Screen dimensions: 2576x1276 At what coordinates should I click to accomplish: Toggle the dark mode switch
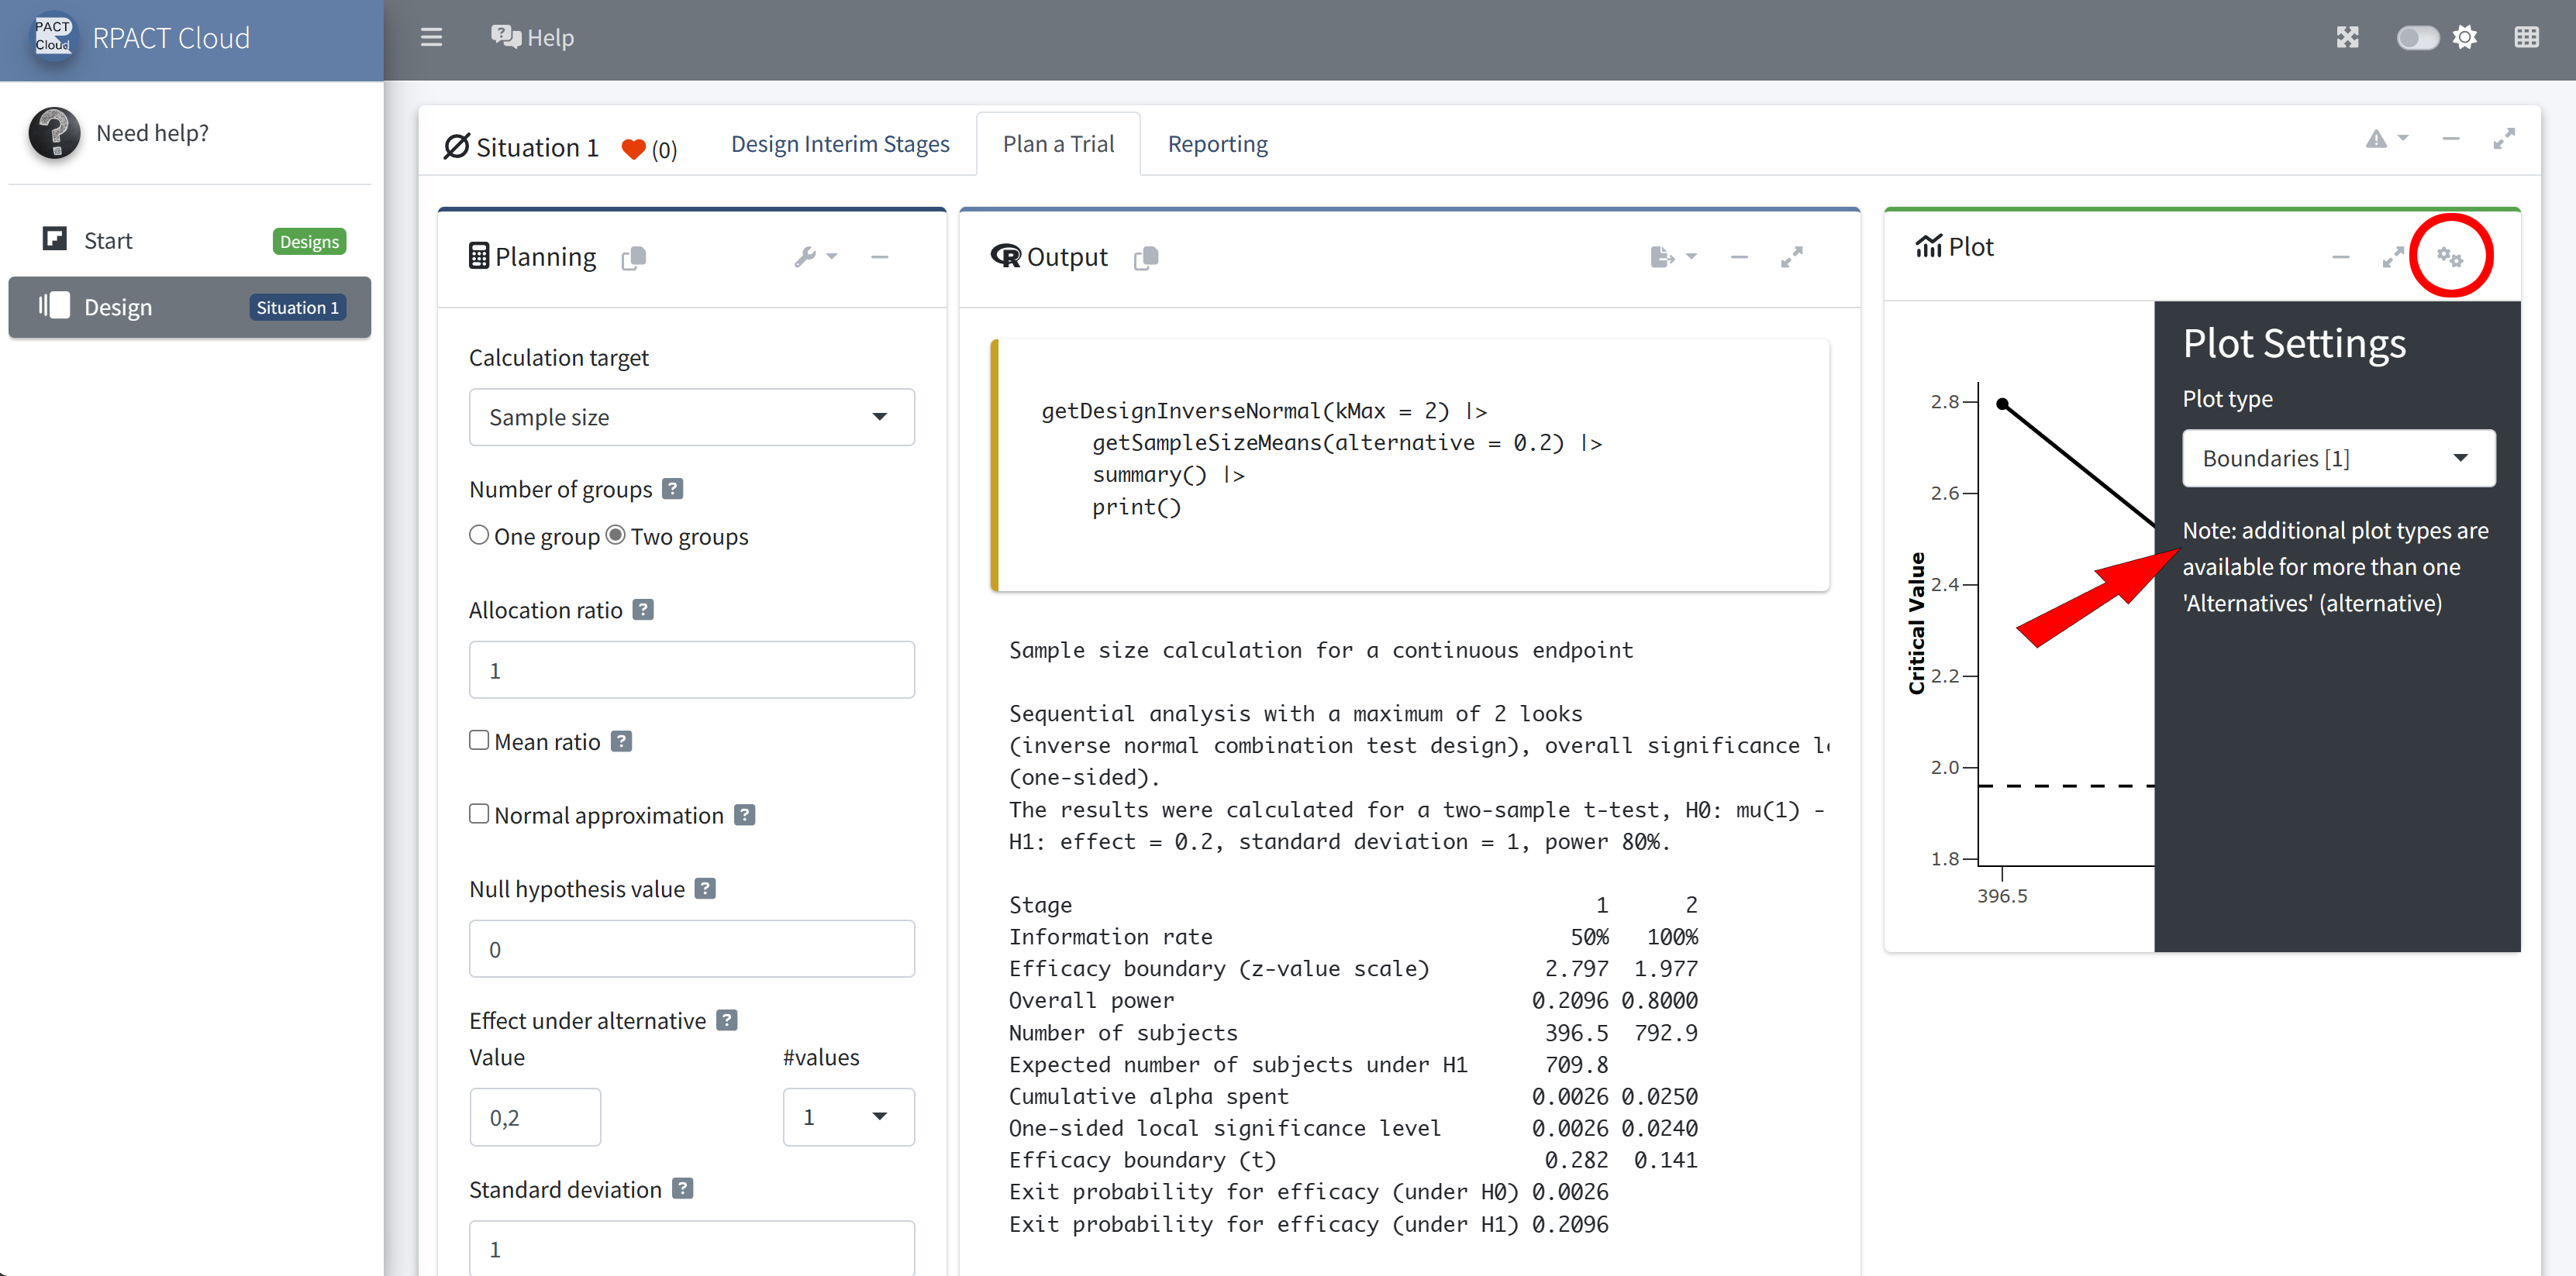point(2417,38)
